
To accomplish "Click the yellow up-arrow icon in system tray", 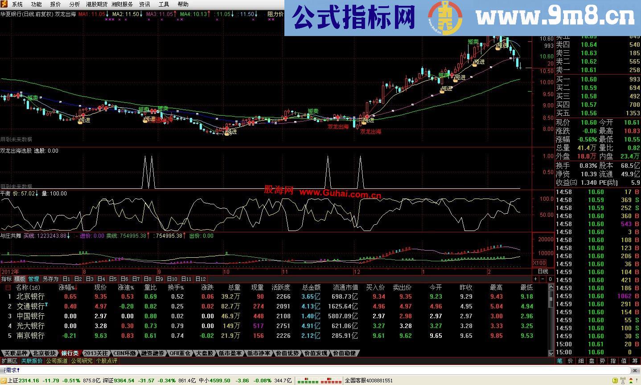I will (x=616, y=380).
